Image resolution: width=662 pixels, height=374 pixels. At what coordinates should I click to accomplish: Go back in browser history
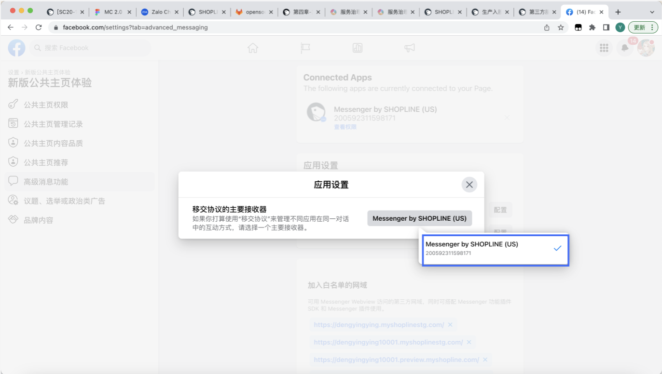pyautogui.click(x=11, y=27)
